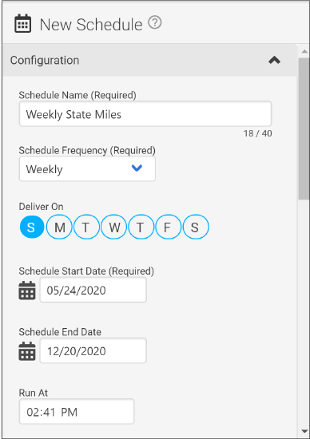Open the Schedule Frequency dropdown arrow

(x=137, y=168)
